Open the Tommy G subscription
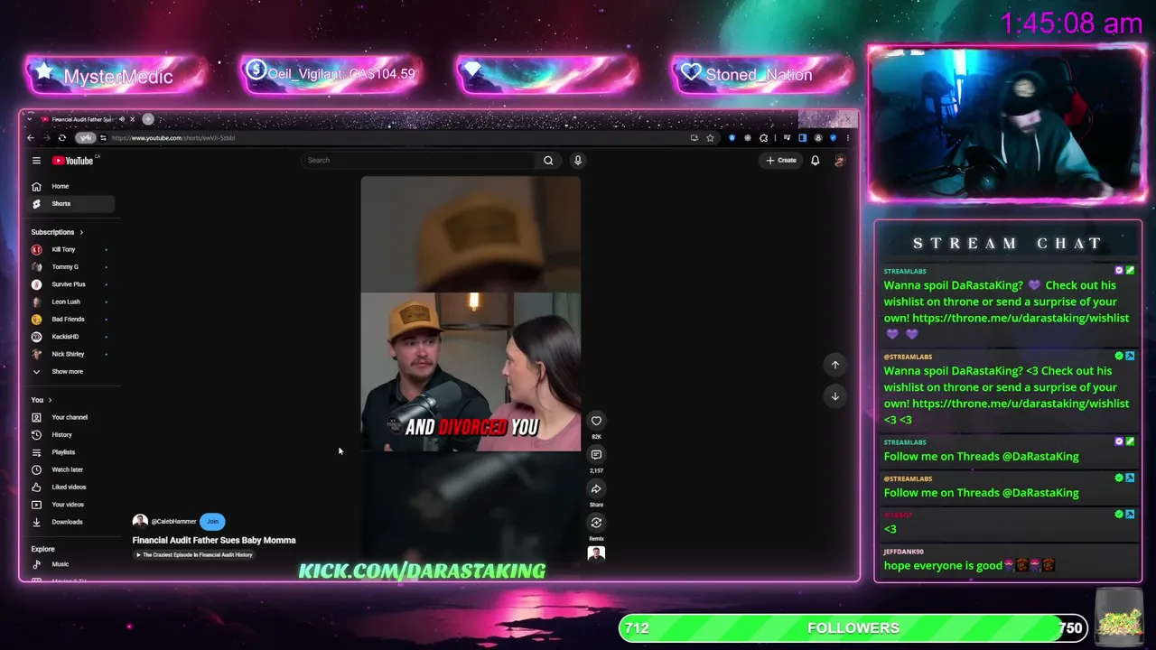This screenshot has height=650, width=1156. click(x=70, y=267)
